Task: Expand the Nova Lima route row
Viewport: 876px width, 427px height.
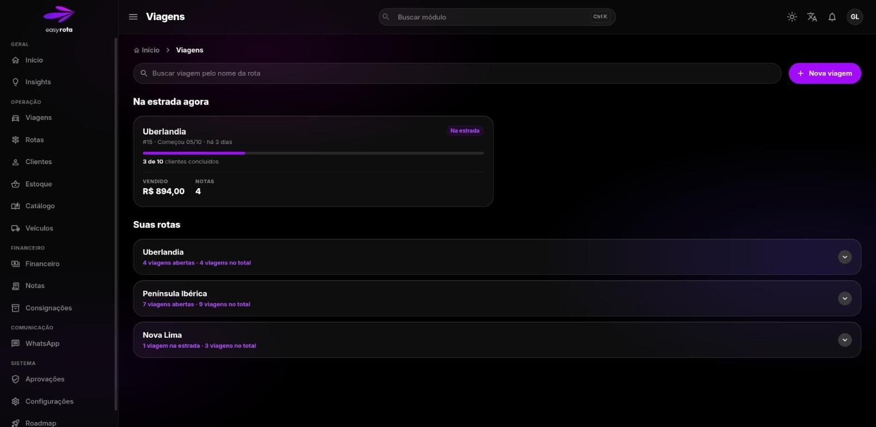Action: click(x=844, y=340)
